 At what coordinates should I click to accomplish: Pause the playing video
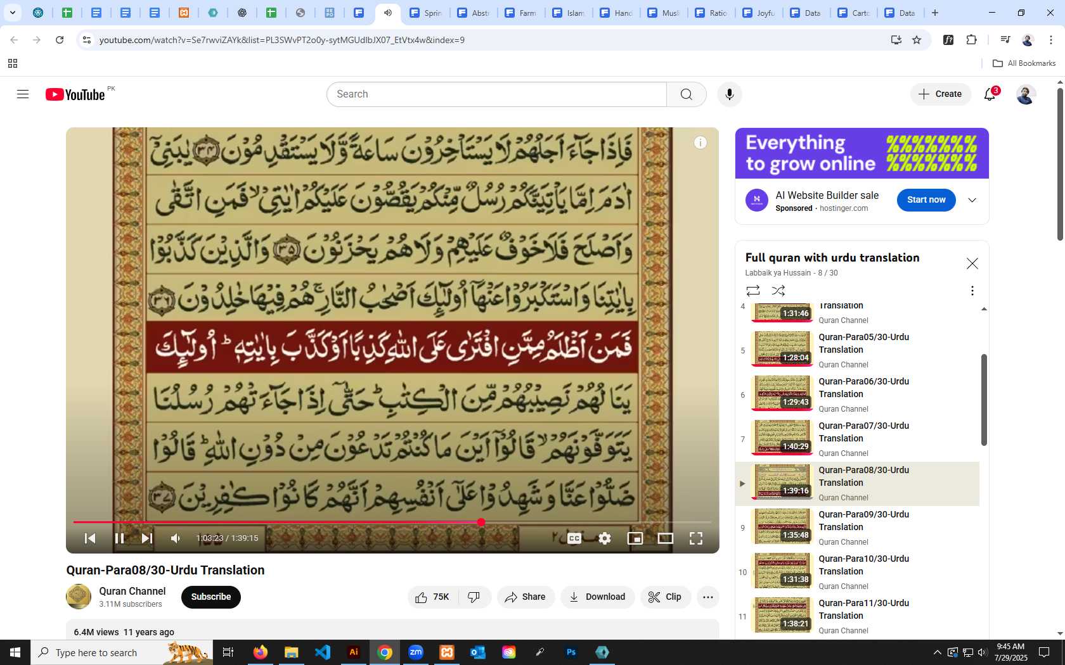pos(119,538)
